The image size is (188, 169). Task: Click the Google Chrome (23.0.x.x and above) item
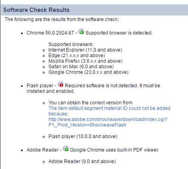click(x=89, y=72)
